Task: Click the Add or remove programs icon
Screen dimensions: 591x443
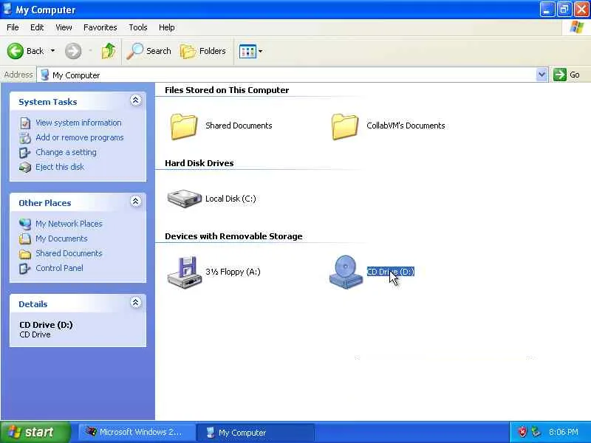Action: [25, 138]
